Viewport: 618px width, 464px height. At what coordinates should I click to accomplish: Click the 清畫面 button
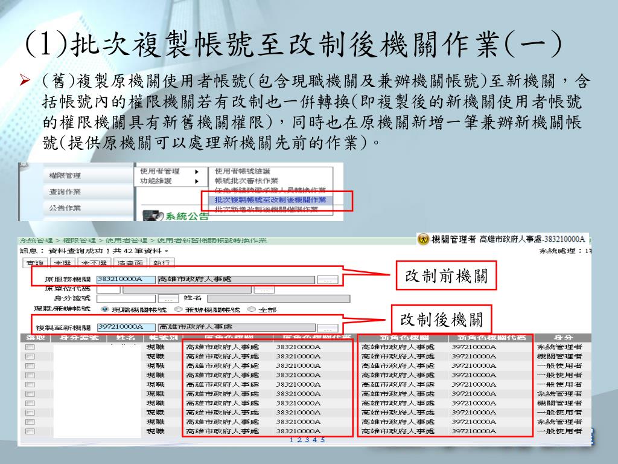pos(130,263)
